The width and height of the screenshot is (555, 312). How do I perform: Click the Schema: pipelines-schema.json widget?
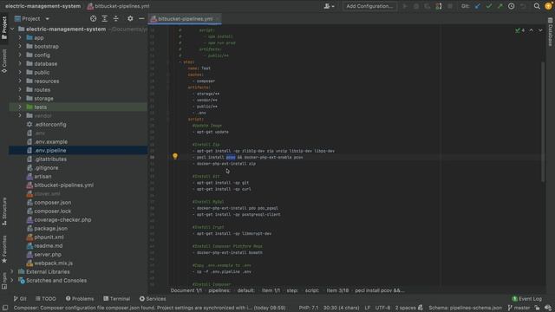point(465,308)
